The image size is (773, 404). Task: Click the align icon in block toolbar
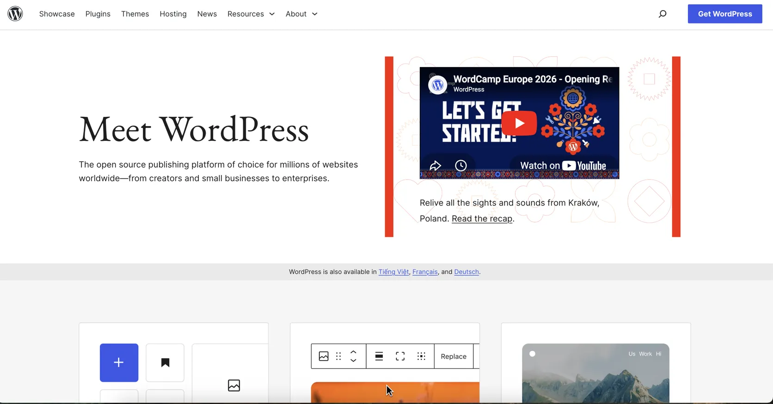pos(379,356)
